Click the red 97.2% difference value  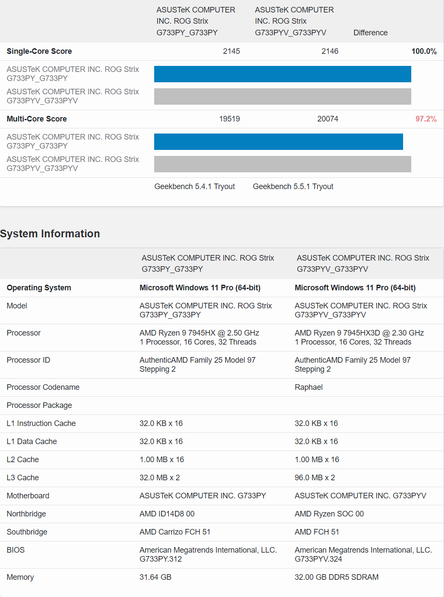click(x=425, y=119)
